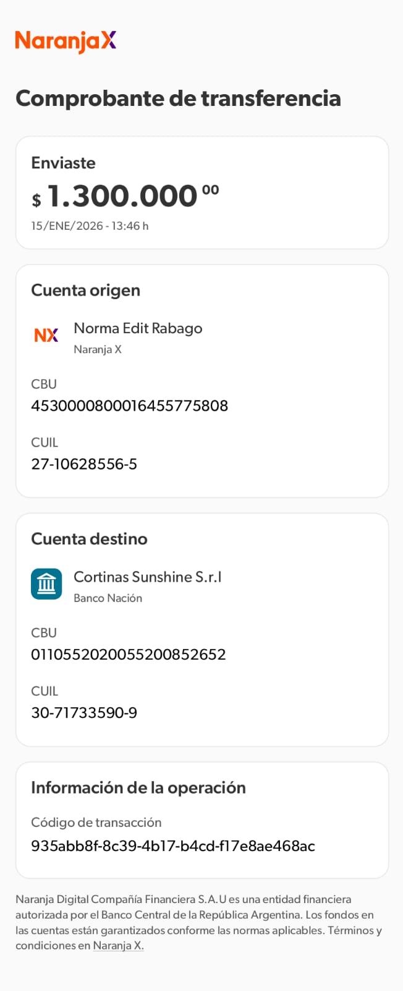Image resolution: width=403 pixels, height=991 pixels.
Task: Click the sender name Norma Edit Rabago
Action: tap(138, 328)
